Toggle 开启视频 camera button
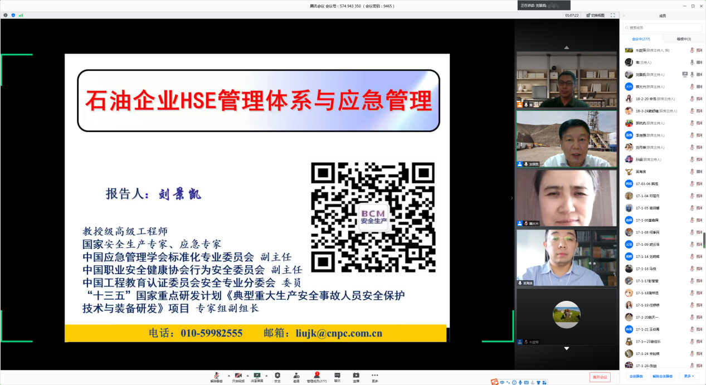The width and height of the screenshot is (706, 385). pos(238,377)
